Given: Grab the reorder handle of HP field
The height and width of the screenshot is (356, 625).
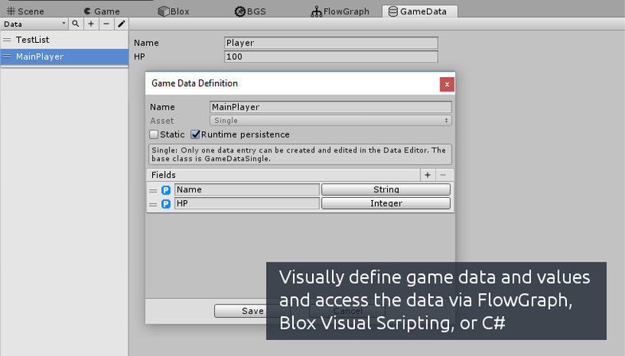Looking at the screenshot, I should pos(153,204).
